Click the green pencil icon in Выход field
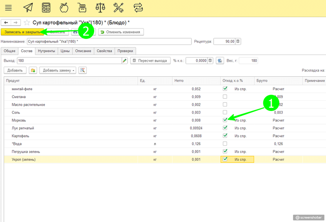Screen dimensions: 326x222 (125, 60)
